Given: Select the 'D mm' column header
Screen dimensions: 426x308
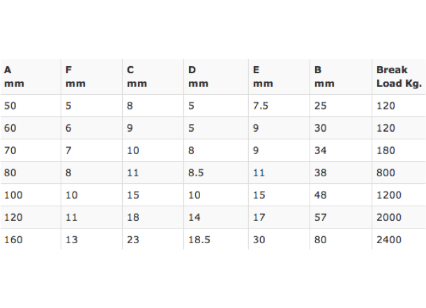Looking at the screenshot, I should coord(216,77).
